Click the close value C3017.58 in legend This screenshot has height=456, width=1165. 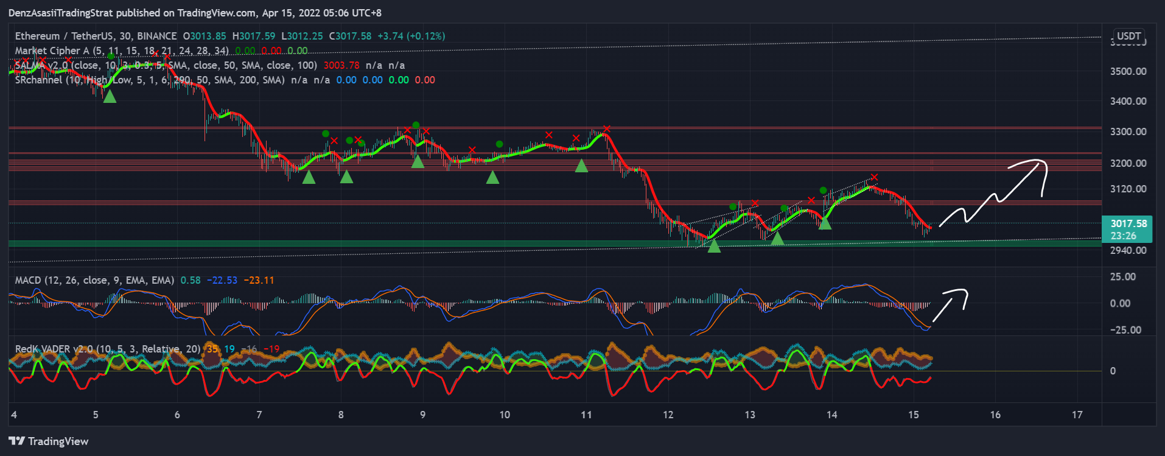coord(350,36)
